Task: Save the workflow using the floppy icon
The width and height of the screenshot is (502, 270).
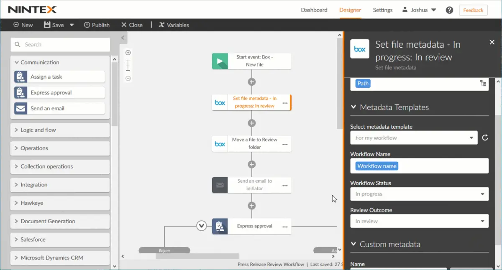Action: pyautogui.click(x=47, y=25)
